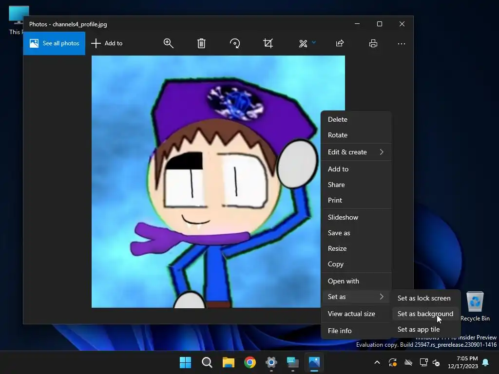499x374 pixels.
Task: Select Print in the context menu
Action: pos(356,200)
